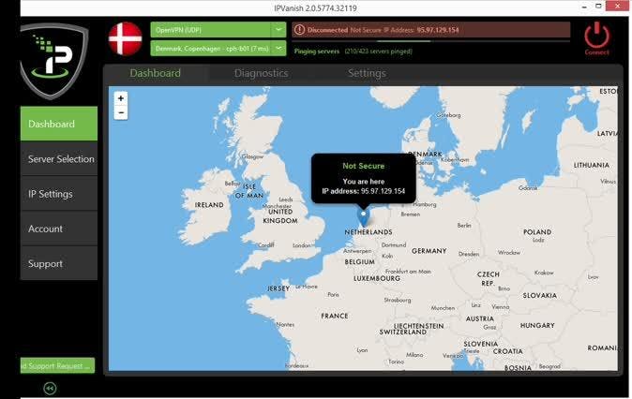The image size is (632, 399).
Task: Open Server Selection in the sidebar
Action: pyautogui.click(x=59, y=158)
